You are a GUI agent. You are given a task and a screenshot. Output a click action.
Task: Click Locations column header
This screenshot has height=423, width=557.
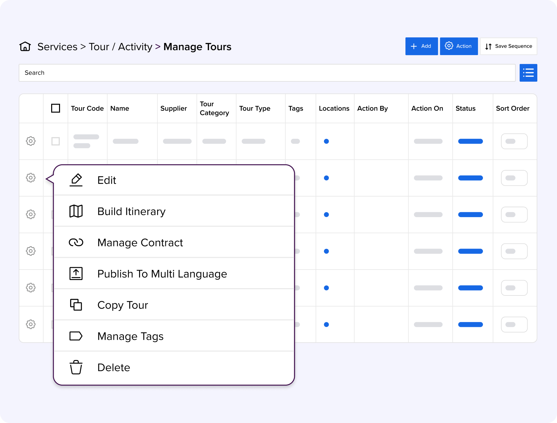point(334,109)
